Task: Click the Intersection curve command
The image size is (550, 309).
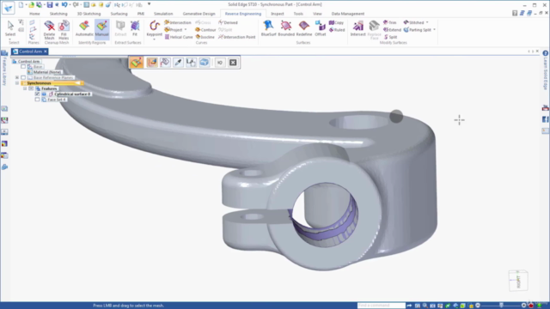Action: tap(178, 22)
